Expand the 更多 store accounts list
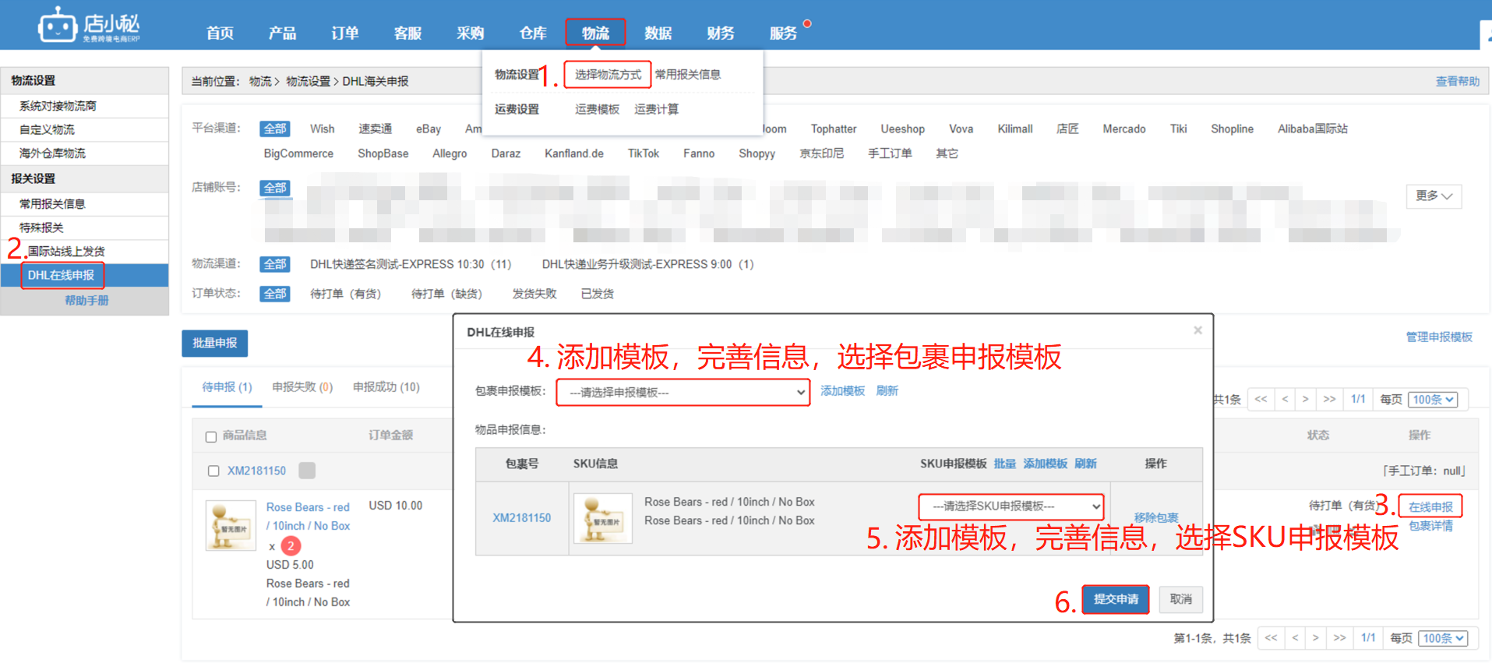Viewport: 1492px width, 663px height. pos(1434,196)
